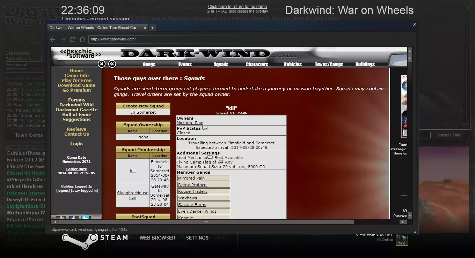Open the WEB BROWSER overlay button

pos(158,238)
